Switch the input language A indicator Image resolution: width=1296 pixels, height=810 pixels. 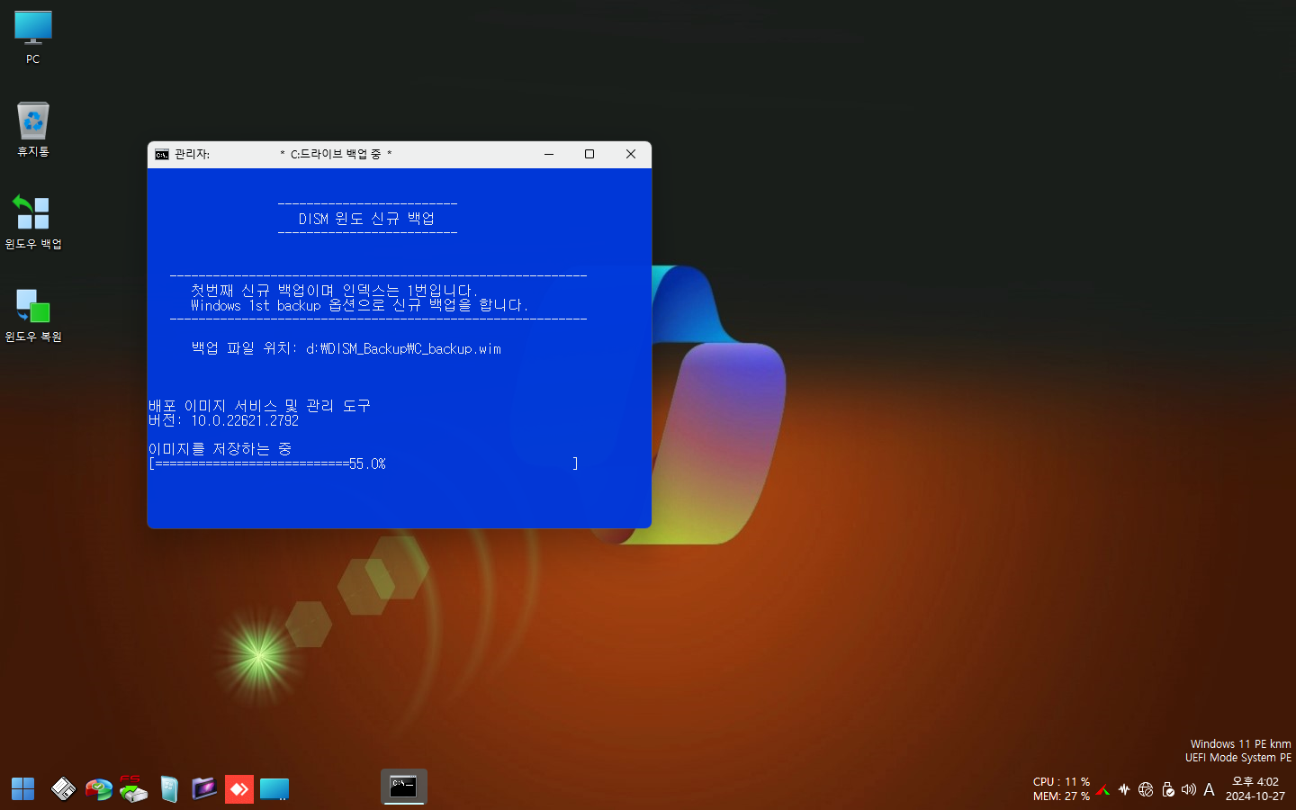coord(1209,789)
